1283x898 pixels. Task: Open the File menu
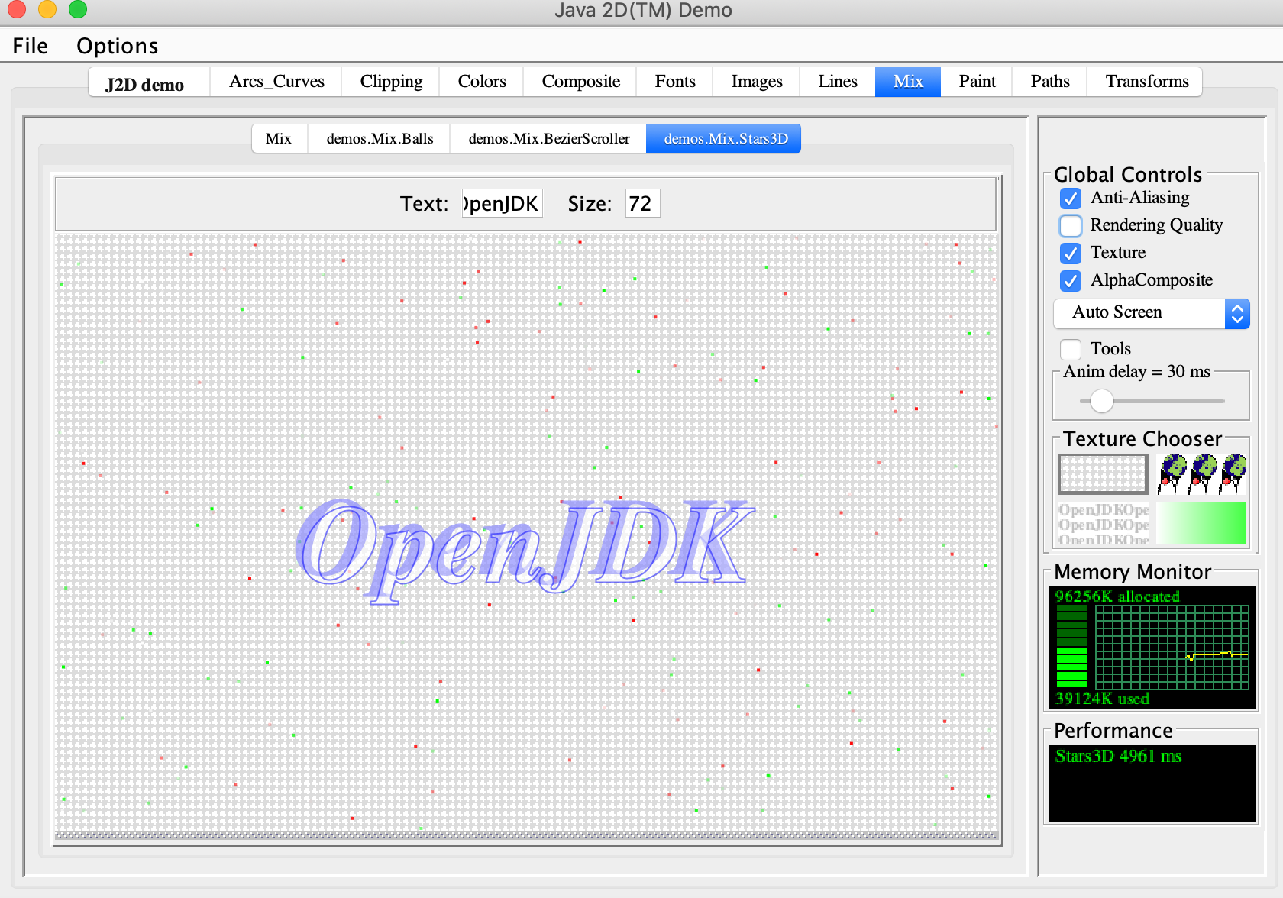point(31,46)
